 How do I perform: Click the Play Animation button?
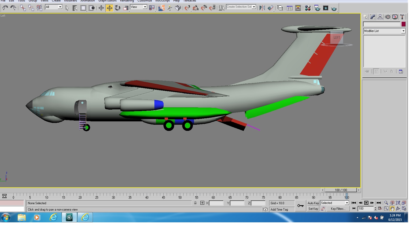366,203
